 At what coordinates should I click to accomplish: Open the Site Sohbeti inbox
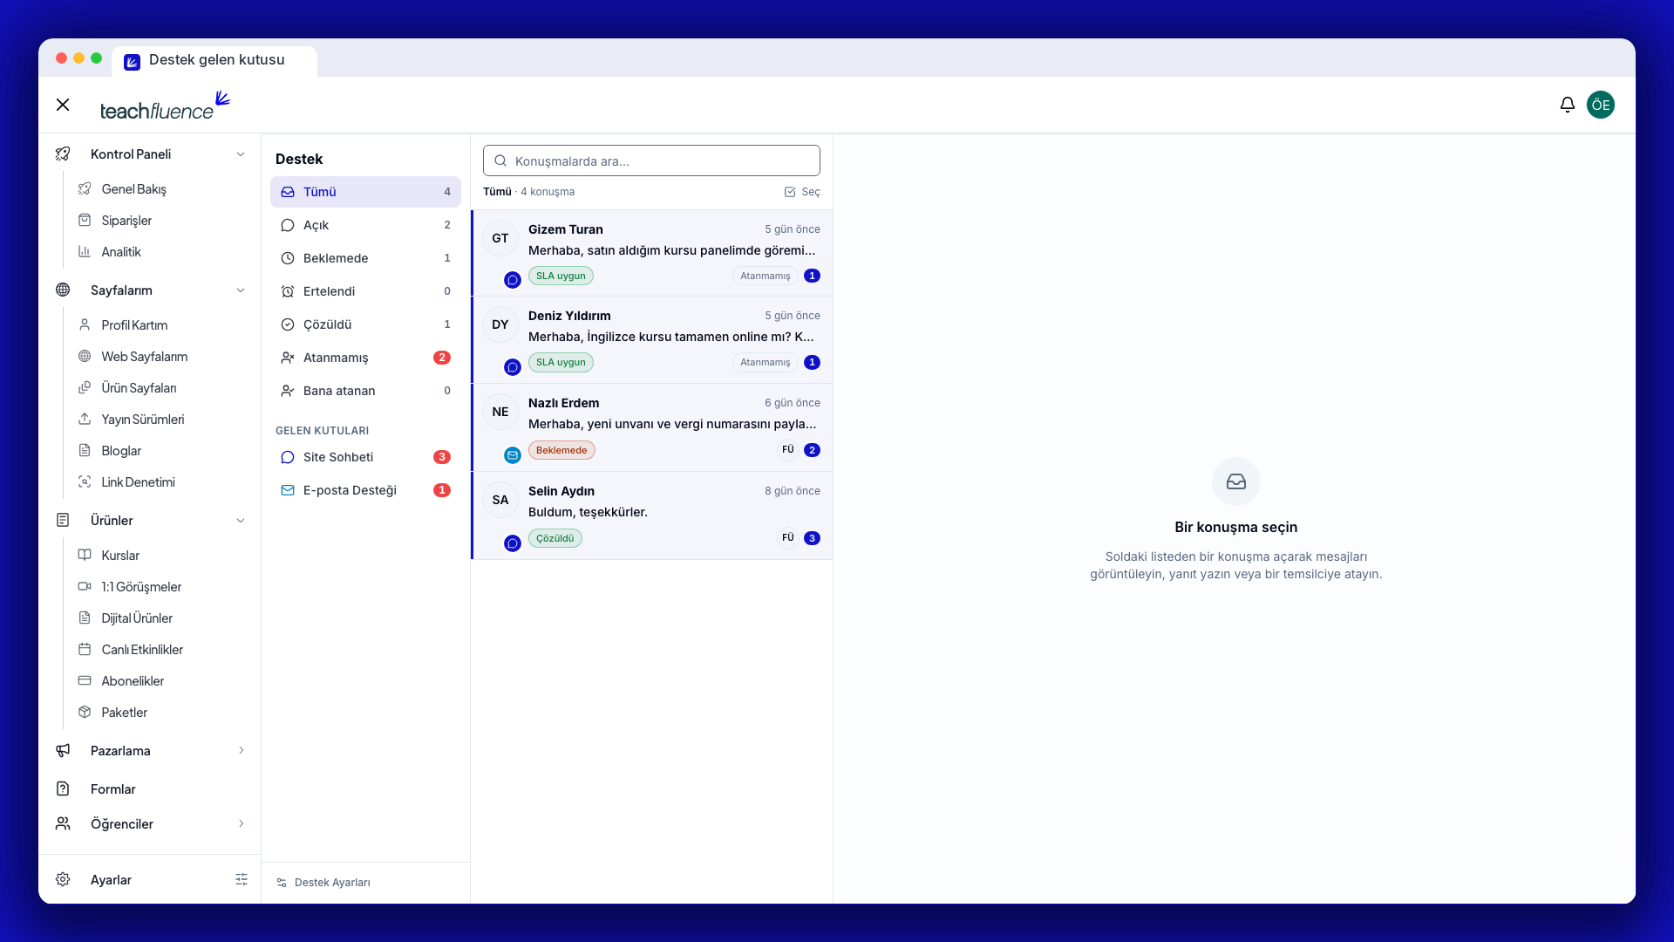[365, 457]
